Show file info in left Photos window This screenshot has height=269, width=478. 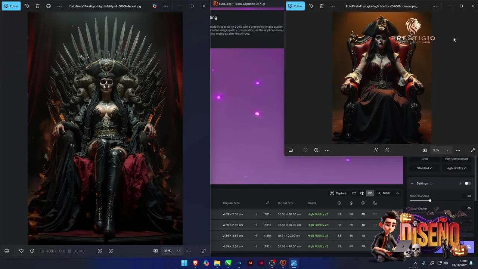click(x=32, y=251)
